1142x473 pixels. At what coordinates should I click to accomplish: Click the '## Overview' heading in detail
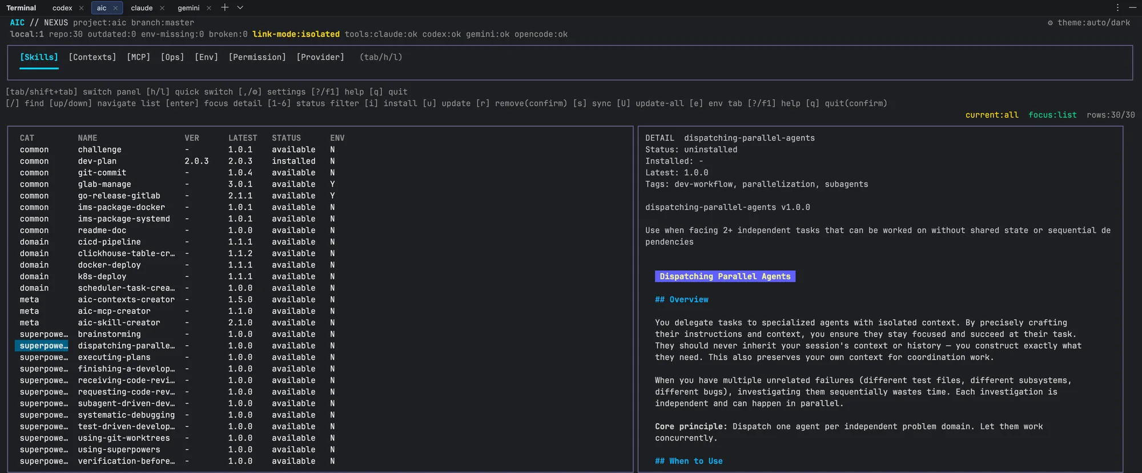pos(682,300)
